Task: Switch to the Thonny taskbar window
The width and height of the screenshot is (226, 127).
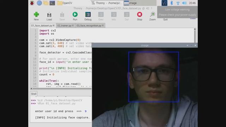Action: (107, 3)
